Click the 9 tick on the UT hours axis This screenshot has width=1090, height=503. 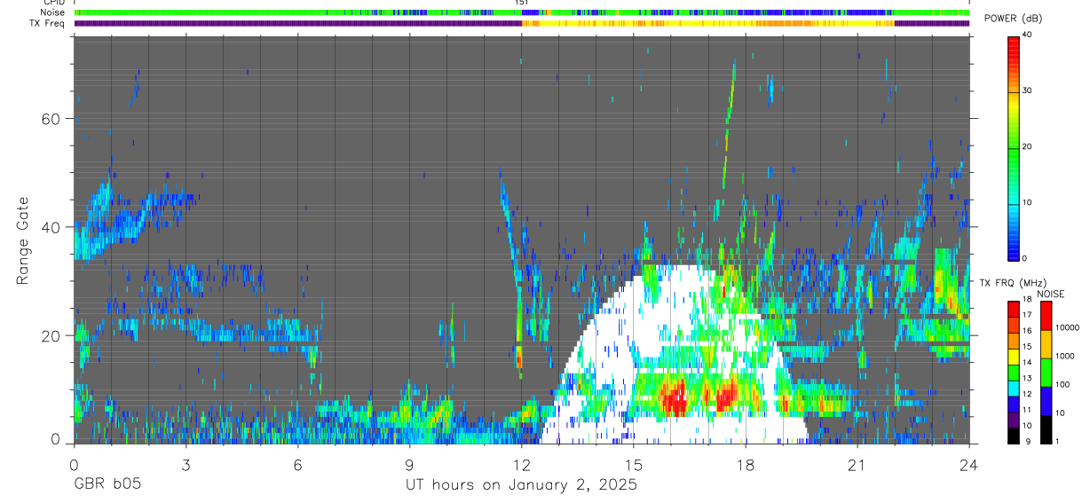pos(409,464)
